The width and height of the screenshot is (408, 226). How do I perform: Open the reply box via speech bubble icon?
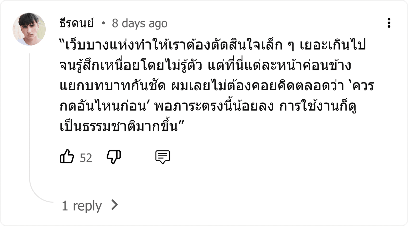click(163, 157)
